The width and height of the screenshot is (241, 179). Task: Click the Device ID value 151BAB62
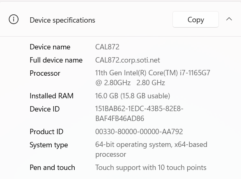coord(139,114)
